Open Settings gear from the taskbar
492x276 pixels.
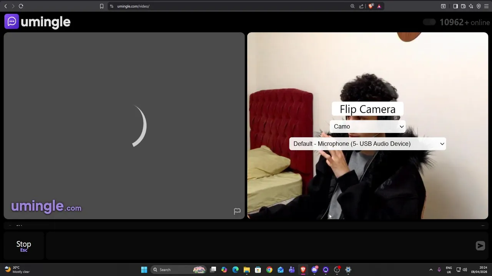(348, 269)
